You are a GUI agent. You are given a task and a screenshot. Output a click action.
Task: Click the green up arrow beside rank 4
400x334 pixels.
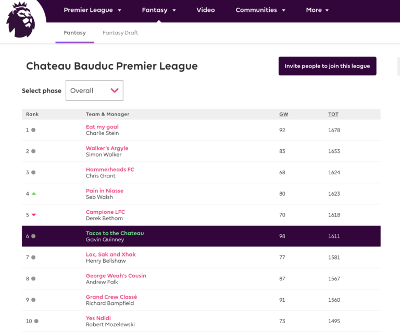coord(34,194)
